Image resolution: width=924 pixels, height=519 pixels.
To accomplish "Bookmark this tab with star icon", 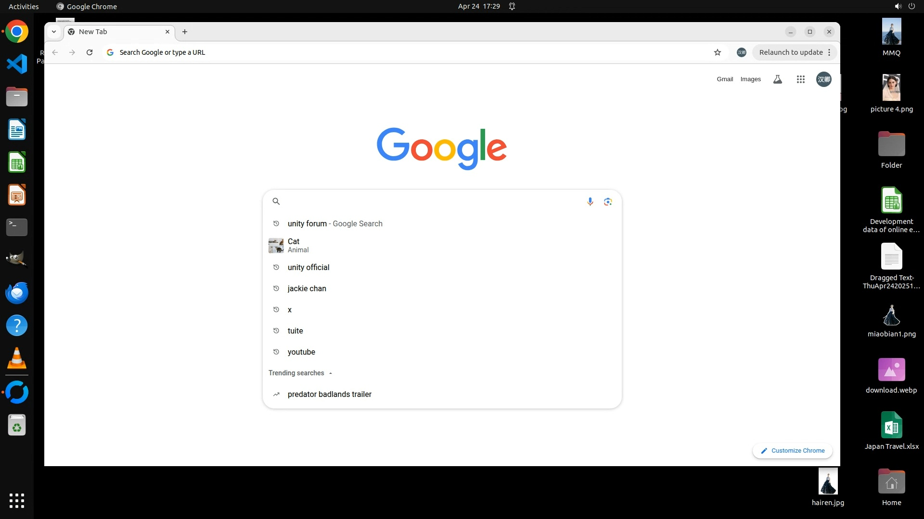I will (718, 52).
